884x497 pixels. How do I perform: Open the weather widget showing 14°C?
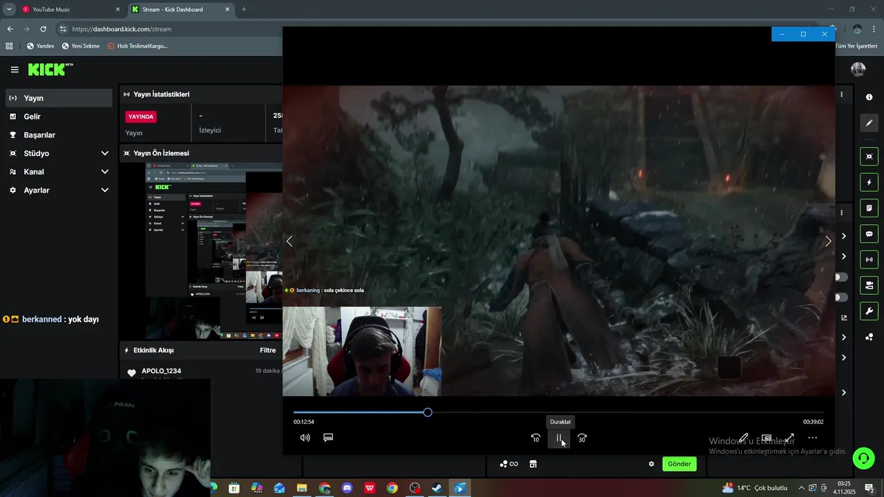coord(755,488)
